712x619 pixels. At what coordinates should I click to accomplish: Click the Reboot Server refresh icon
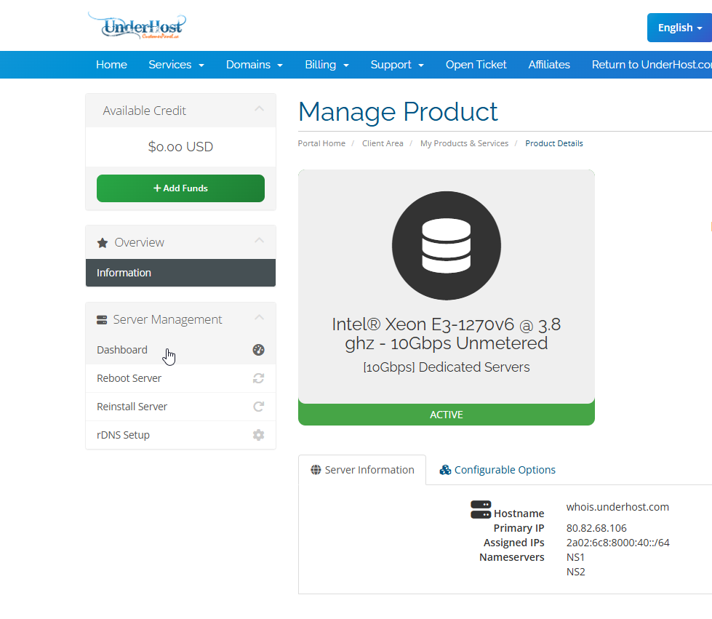(258, 378)
